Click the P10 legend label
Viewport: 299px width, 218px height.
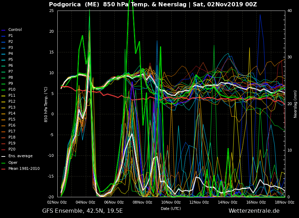12,89
